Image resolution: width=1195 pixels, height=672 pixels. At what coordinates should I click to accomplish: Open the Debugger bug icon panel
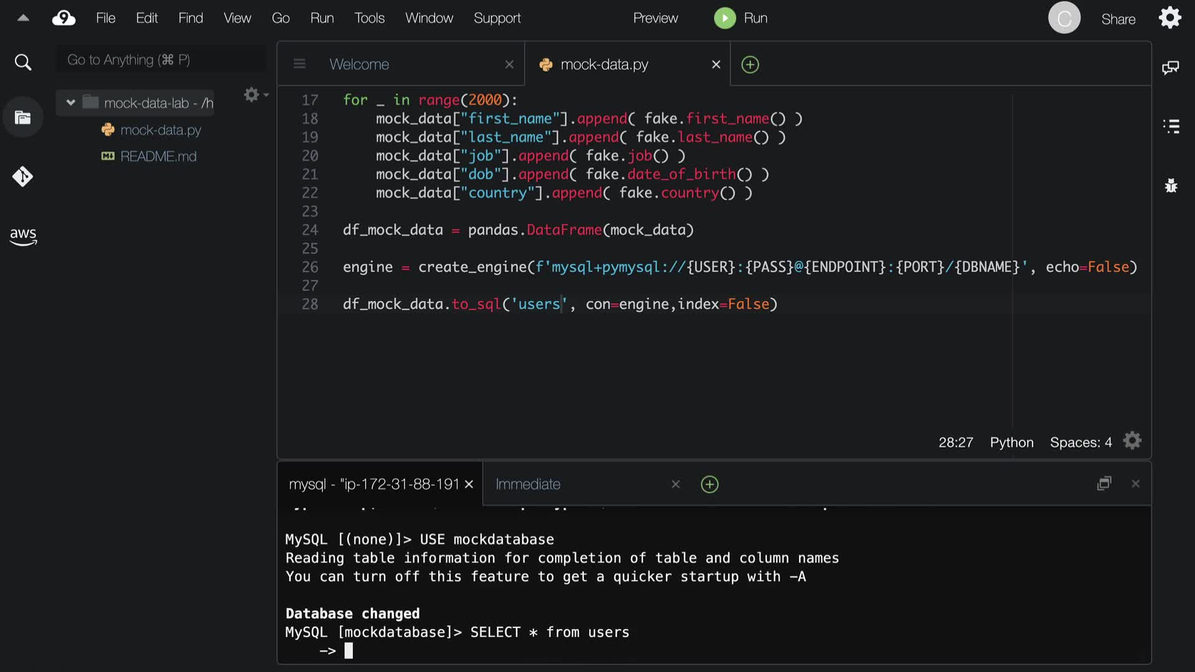click(1171, 185)
